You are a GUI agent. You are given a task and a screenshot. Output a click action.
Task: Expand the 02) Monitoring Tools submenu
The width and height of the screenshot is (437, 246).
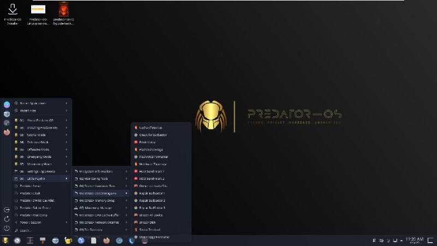(x=101, y=179)
